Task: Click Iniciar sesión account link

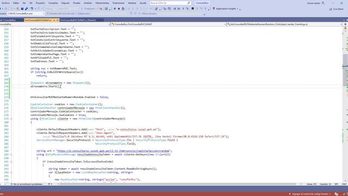Action: [315, 3]
